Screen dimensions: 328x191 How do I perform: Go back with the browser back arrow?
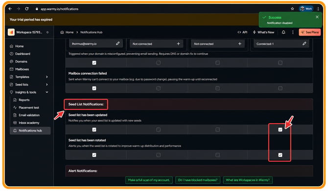pos(10,9)
